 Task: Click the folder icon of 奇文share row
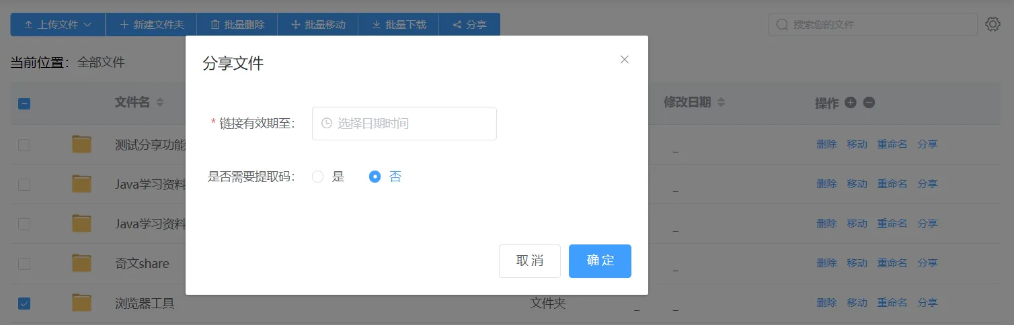81,263
